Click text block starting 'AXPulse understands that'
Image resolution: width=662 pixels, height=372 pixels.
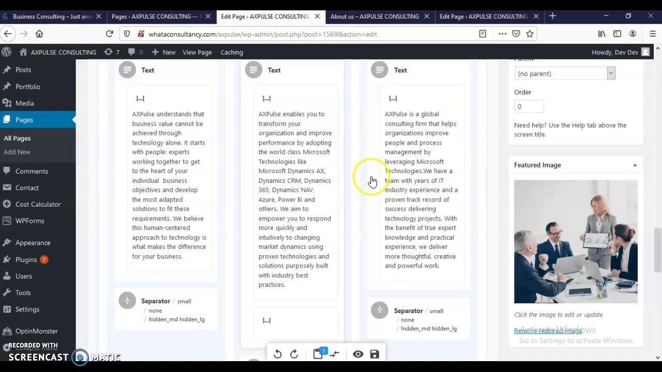point(169,185)
